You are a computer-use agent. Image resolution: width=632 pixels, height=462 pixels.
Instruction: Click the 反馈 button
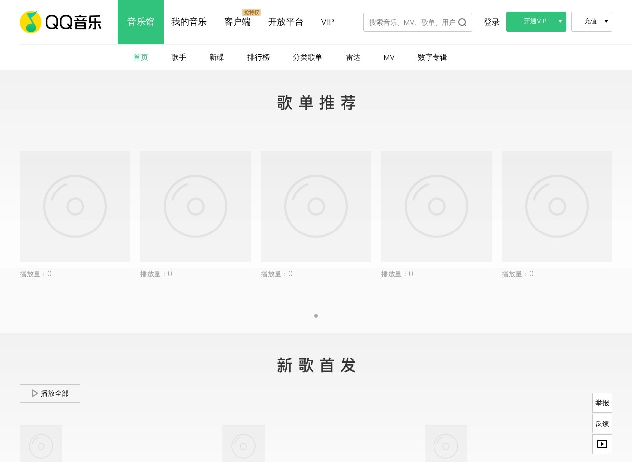point(602,423)
